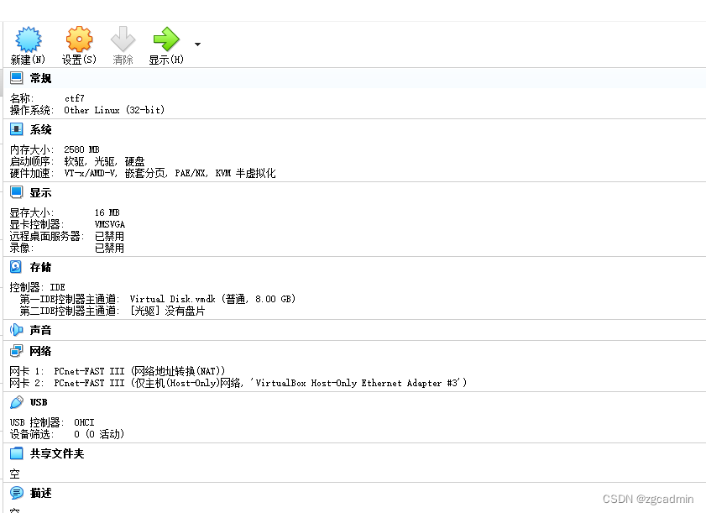The image size is (706, 513).
Task: Click the 启动顺序 label
Action: coord(32,161)
